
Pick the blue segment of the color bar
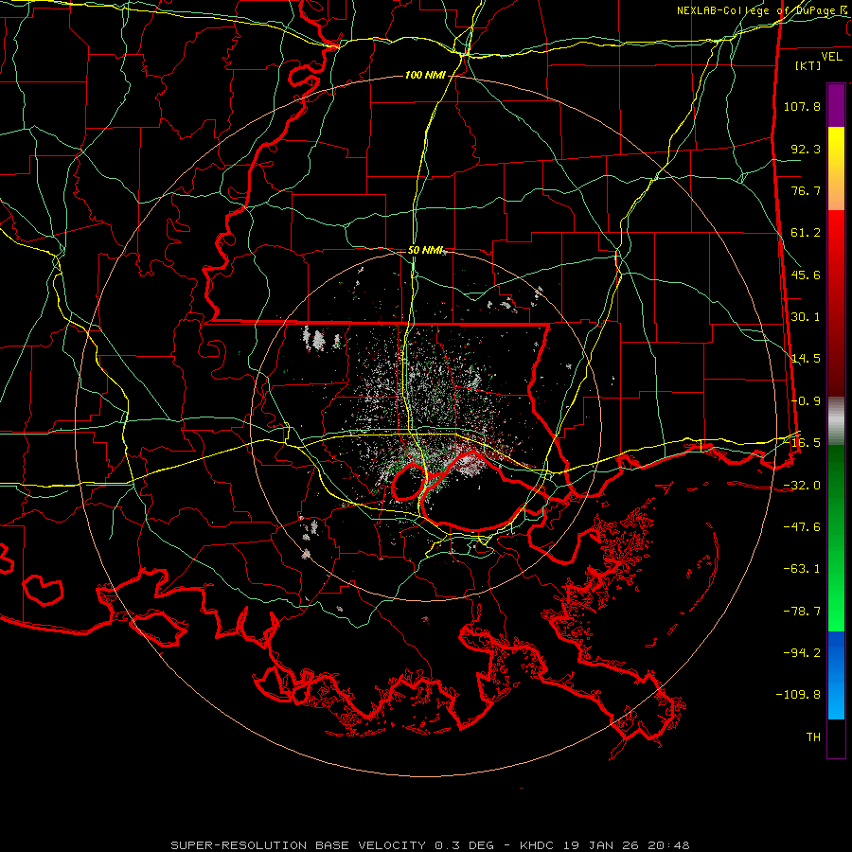click(836, 675)
